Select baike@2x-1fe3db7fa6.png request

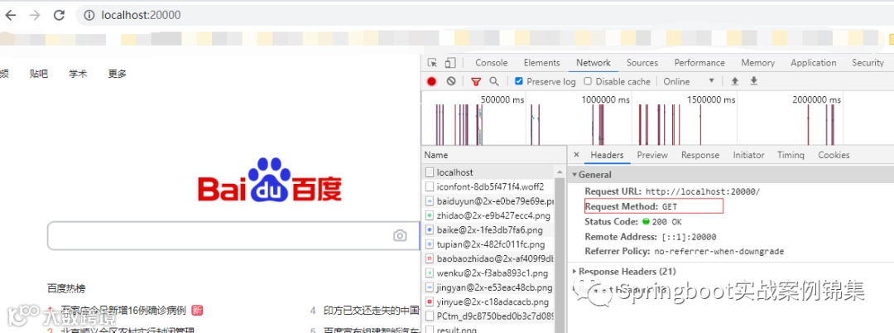pos(489,229)
